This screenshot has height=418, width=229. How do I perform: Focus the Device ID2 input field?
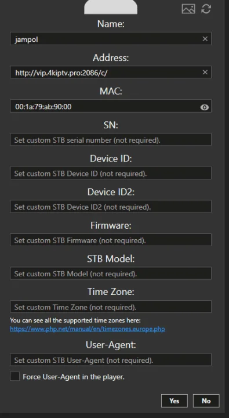click(x=111, y=206)
